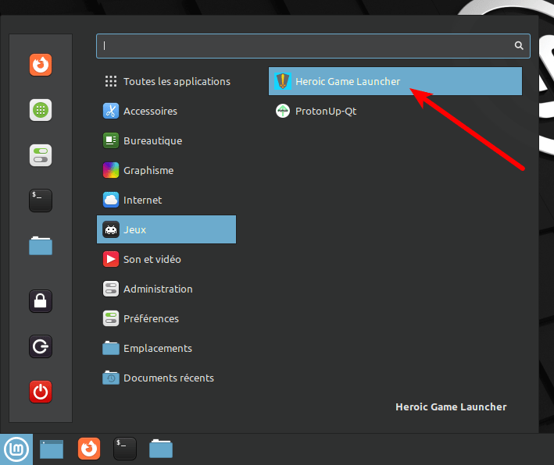Launch Heroic Game Launcher

click(395, 81)
